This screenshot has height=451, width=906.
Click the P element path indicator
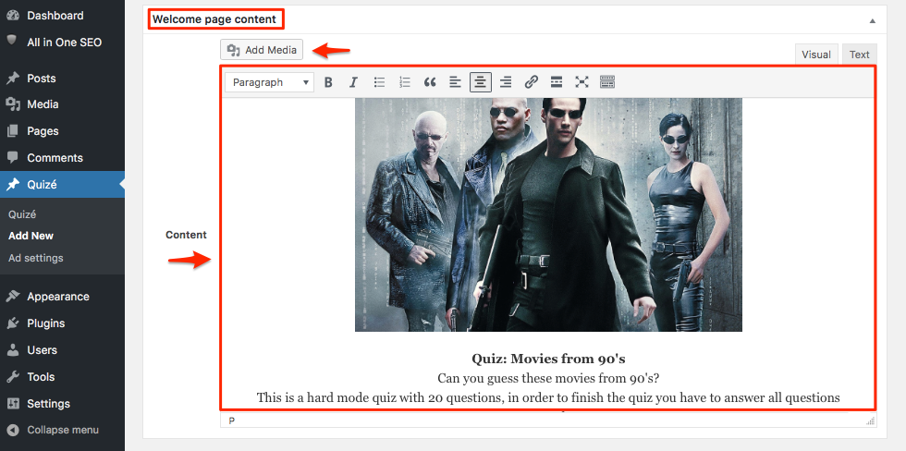point(232,421)
